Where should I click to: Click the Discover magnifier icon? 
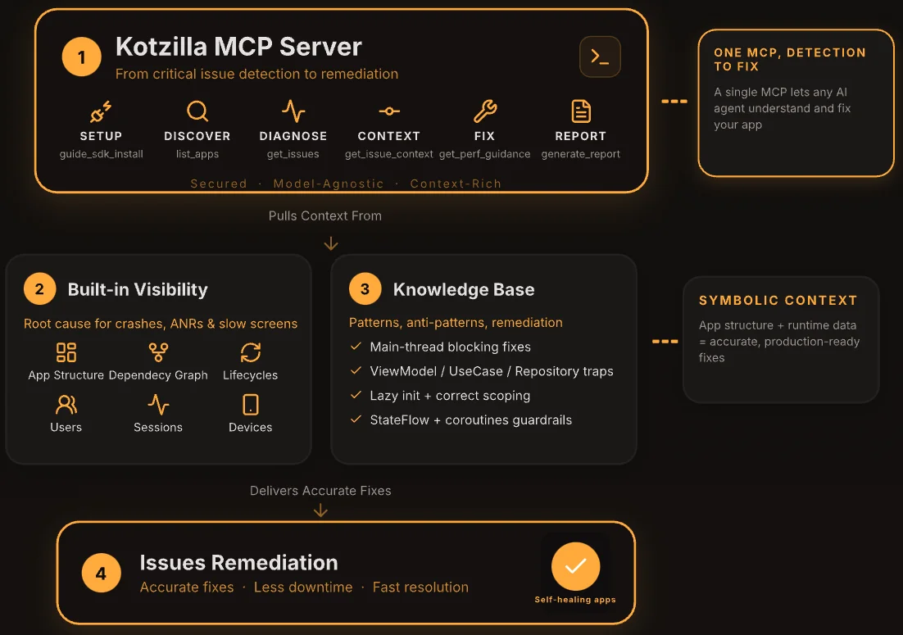pyautogui.click(x=197, y=111)
